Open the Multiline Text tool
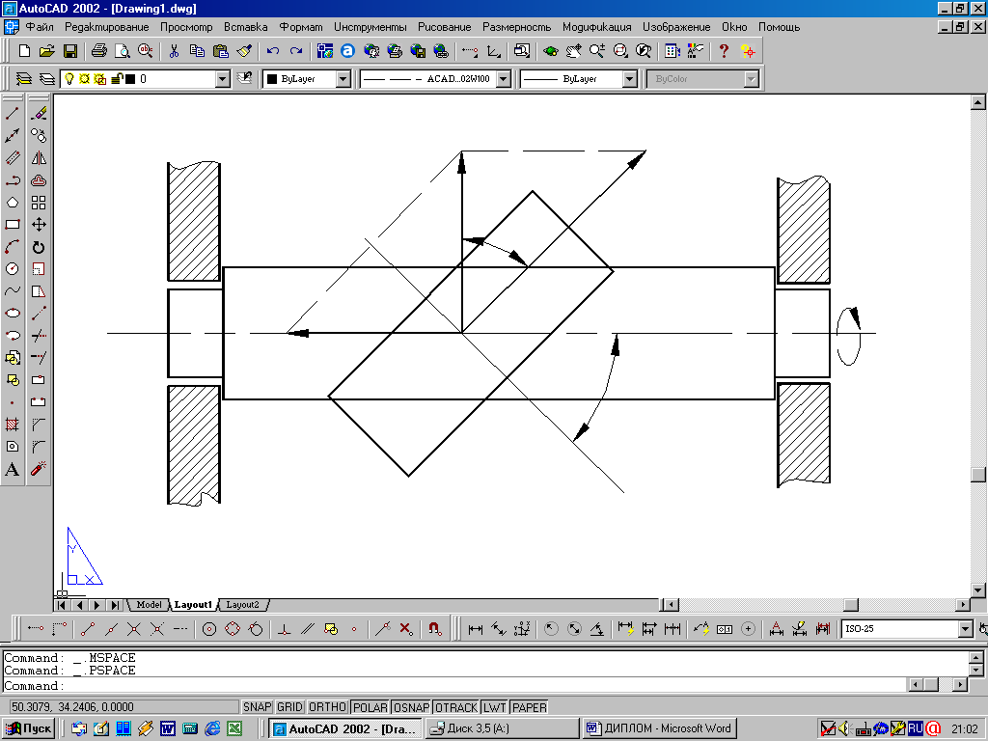This screenshot has width=988, height=741. click(x=12, y=470)
